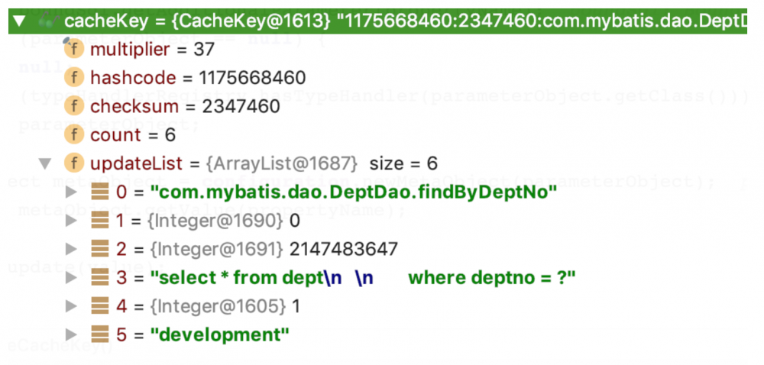Collapse the updateList ArrayList node

[x=45, y=163]
